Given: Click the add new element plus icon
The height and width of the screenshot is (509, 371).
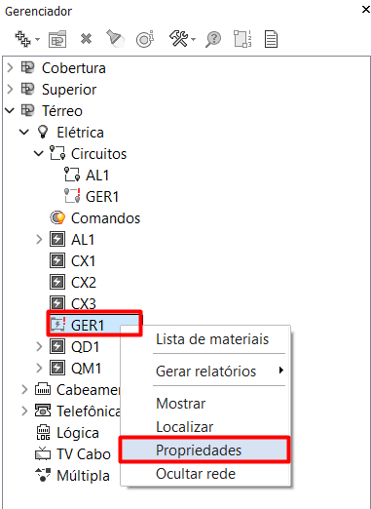Looking at the screenshot, I should [x=22, y=39].
